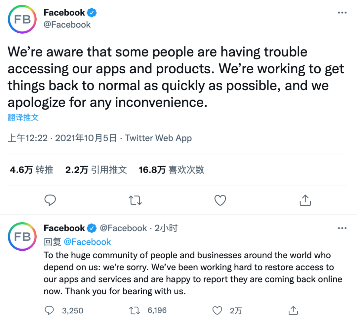Retweet the reply with 6,196 retweets
The width and height of the screenshot is (357, 323).
134,310
